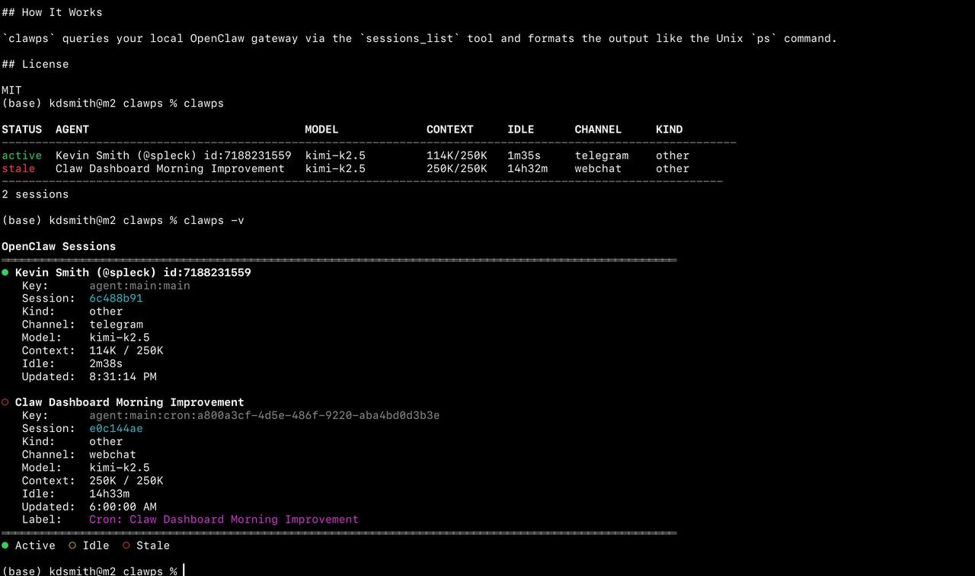
Task: Click the terminal prompt cursor at the bottom
Action: coord(182,571)
